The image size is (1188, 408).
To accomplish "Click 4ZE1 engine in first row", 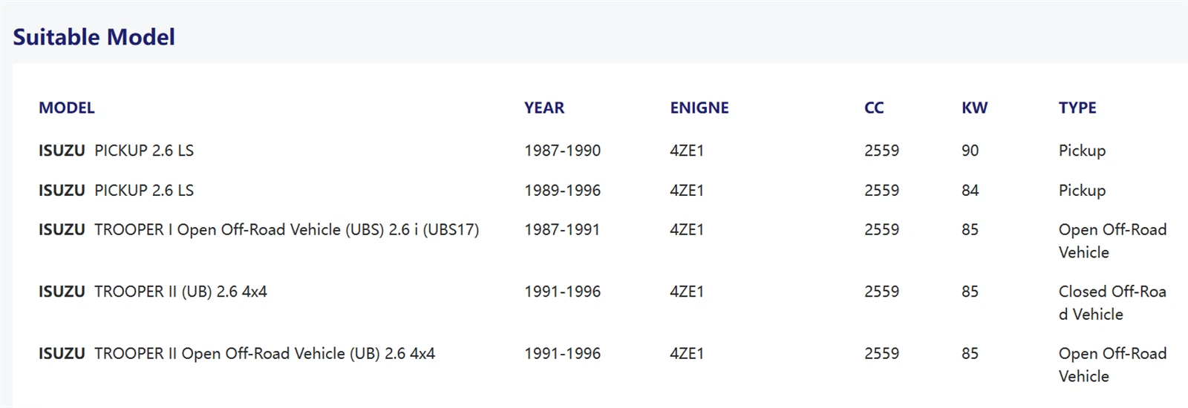I will coord(687,151).
